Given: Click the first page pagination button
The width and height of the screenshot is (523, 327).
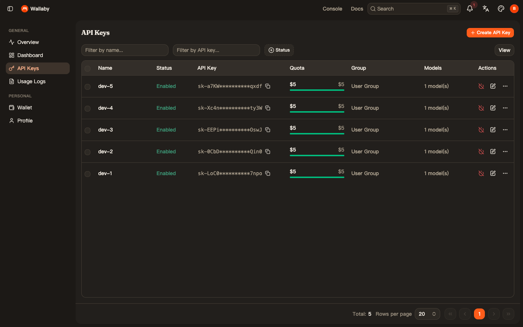Looking at the screenshot, I should [x=450, y=314].
